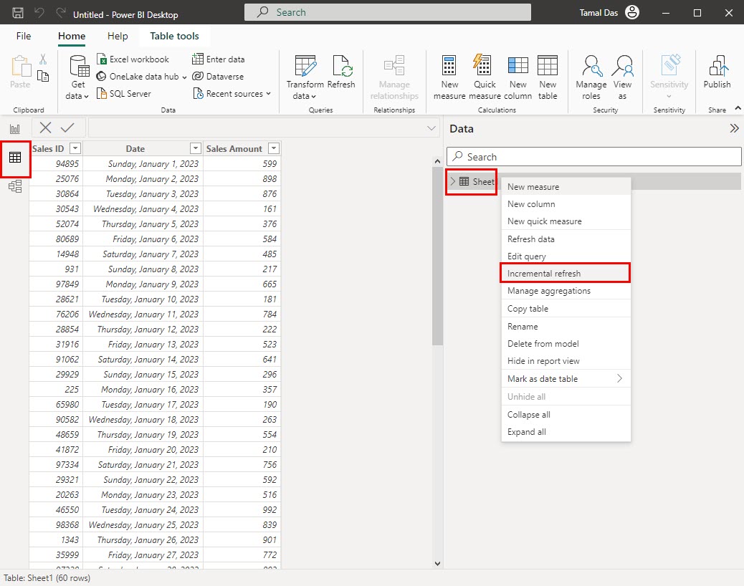Click the Enter data button

[225, 59]
